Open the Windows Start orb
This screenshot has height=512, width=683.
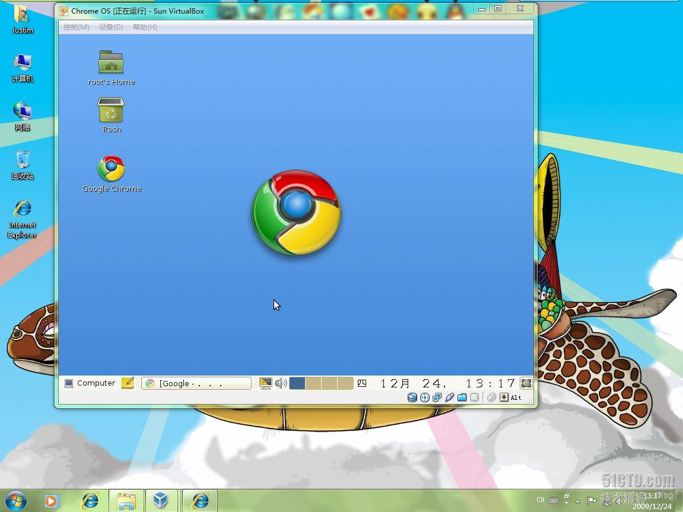(15, 501)
